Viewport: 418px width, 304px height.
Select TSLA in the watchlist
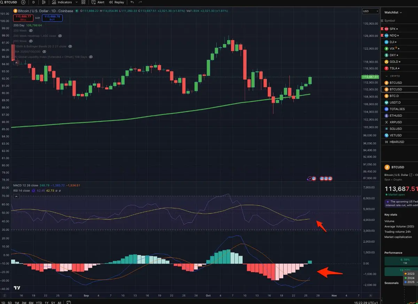coord(400,68)
